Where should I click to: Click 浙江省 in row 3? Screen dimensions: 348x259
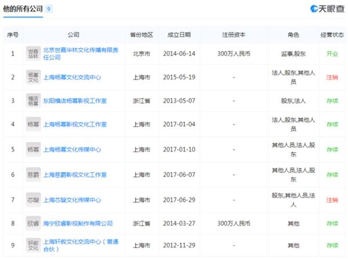coord(142,101)
